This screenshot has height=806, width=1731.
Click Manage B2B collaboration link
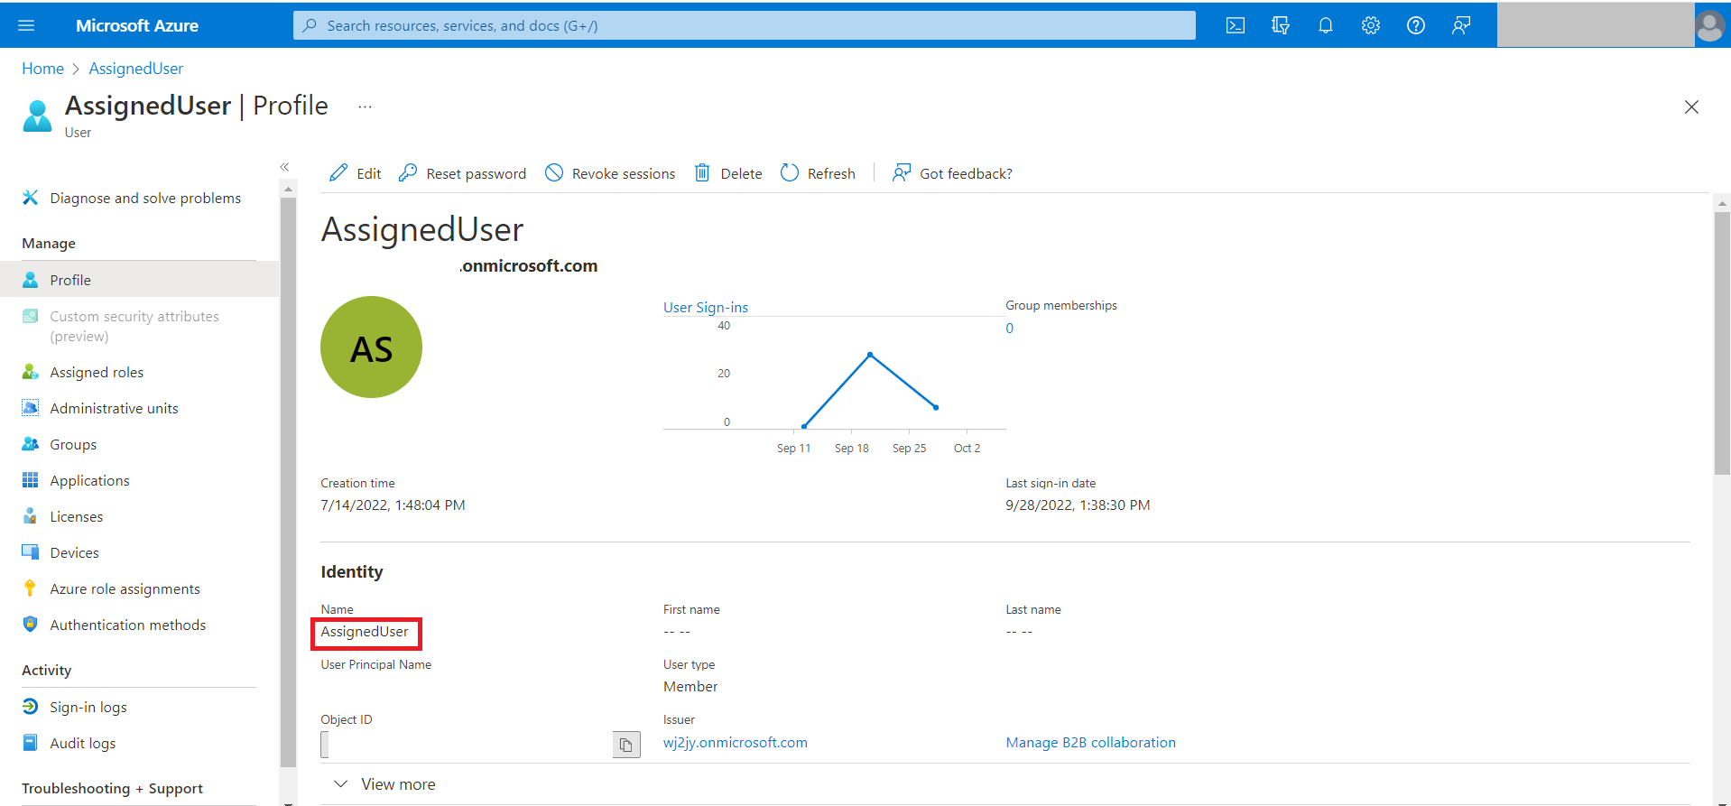click(1090, 742)
